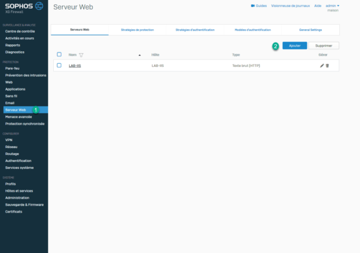The height and width of the screenshot is (253, 360).
Task: Open Sans fil in sidebar
Action: tap(11, 96)
